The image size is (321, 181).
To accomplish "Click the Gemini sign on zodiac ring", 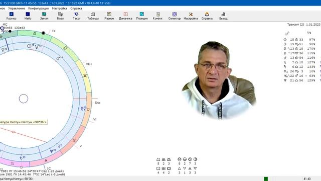I will [x=85, y=76].
